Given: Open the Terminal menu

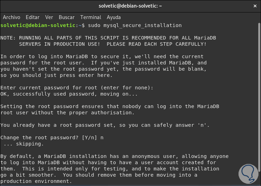Looking at the screenshot, I should coord(91,17).
